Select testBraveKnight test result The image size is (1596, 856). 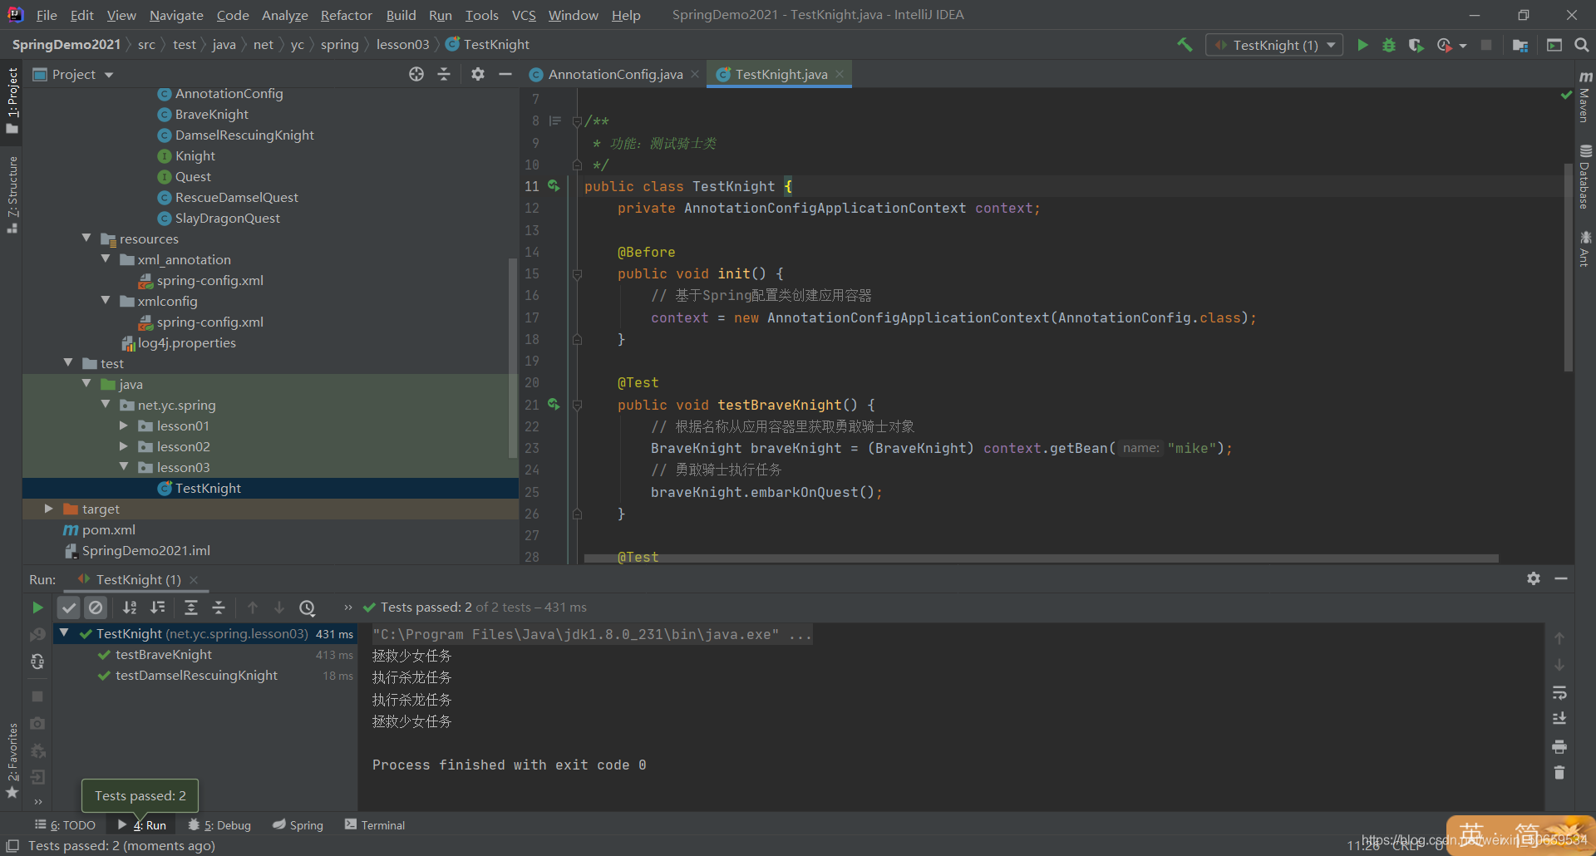coord(163,655)
